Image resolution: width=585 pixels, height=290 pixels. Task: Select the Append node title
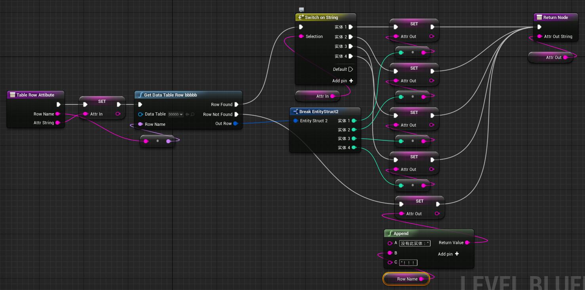401,233
